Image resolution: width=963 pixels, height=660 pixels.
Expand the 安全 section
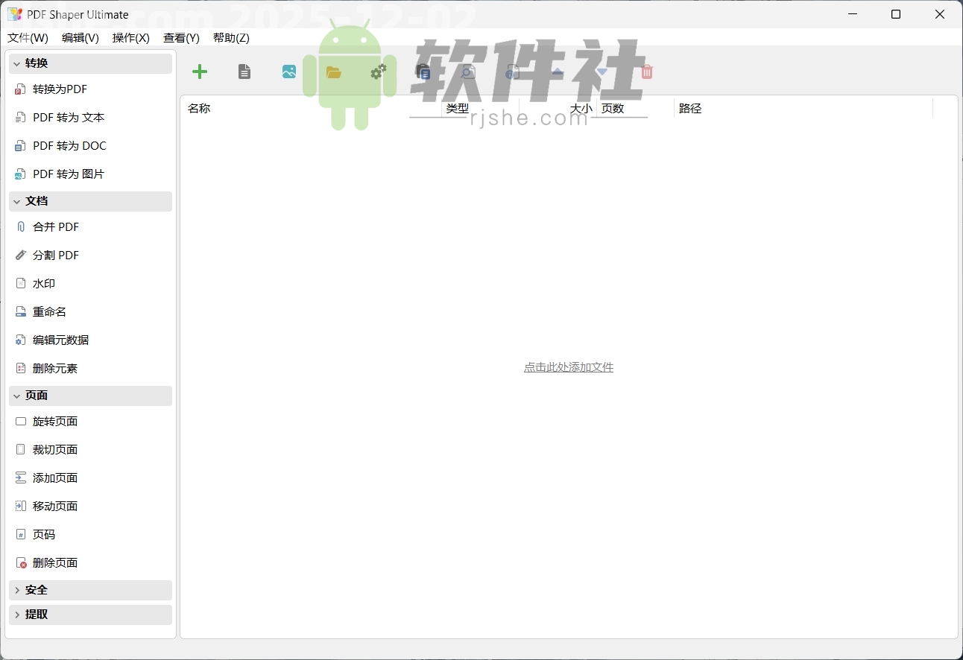click(x=90, y=590)
